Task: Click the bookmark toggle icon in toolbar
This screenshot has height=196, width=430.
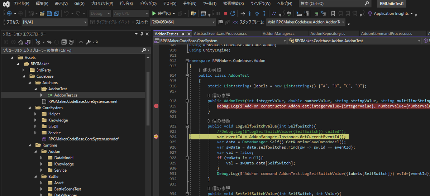Action: pos(333,14)
